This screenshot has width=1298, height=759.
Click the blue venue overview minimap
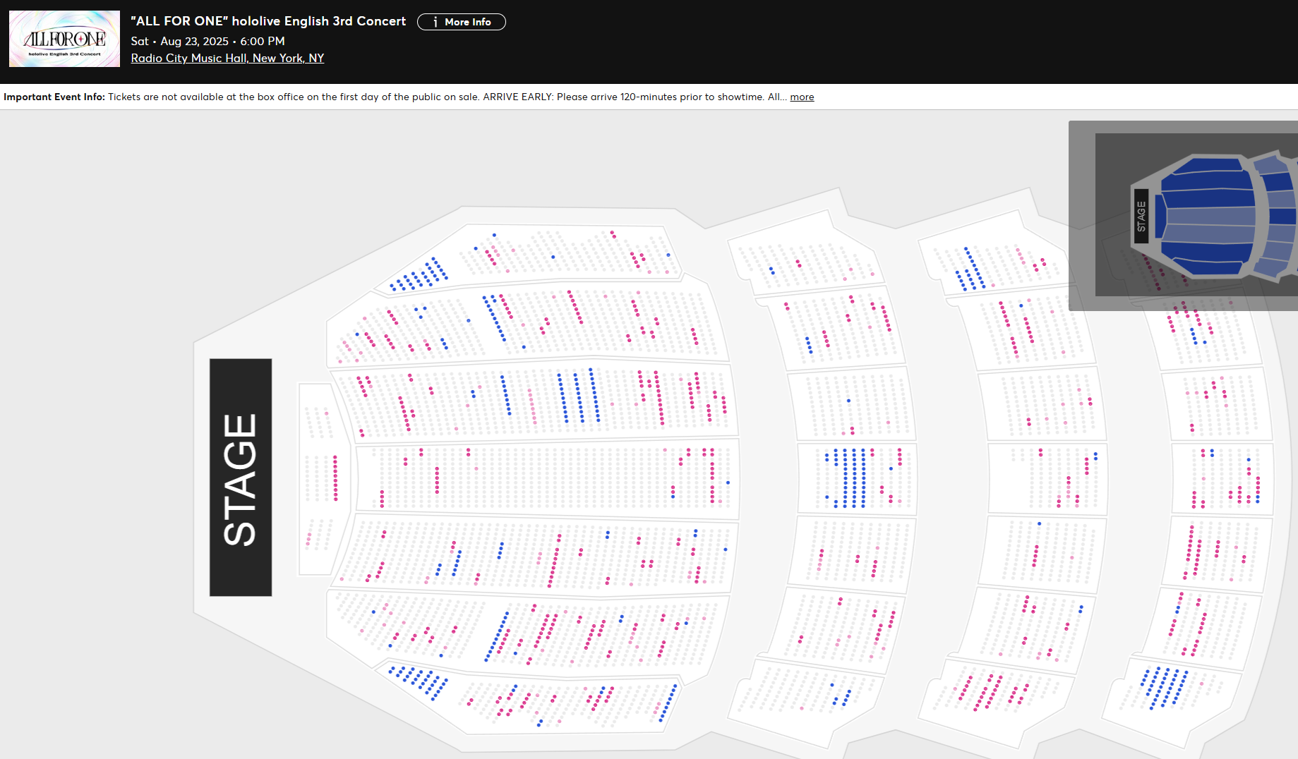pos(1207,215)
